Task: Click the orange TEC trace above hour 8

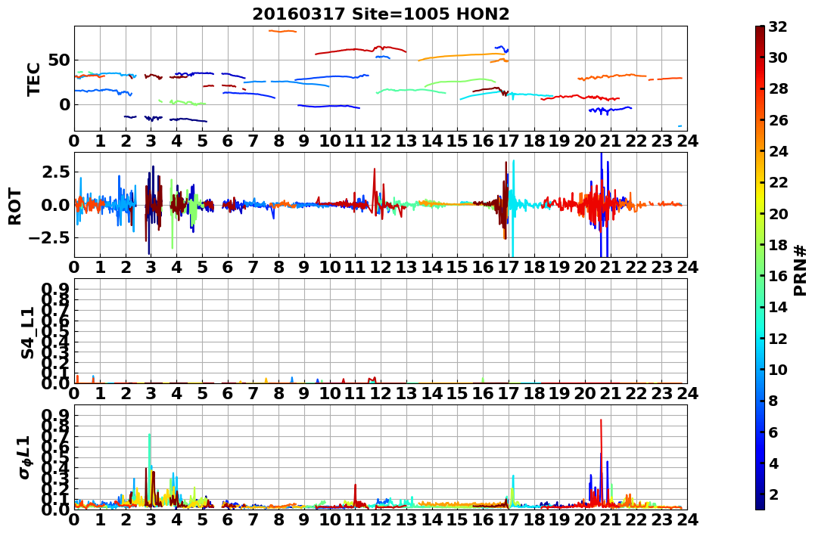Action: [x=282, y=31]
